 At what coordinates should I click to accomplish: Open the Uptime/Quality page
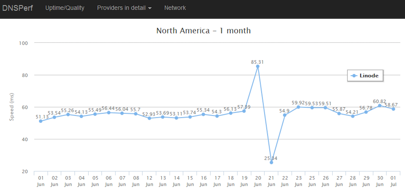[65, 8]
